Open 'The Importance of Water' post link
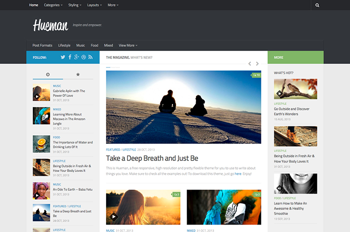 click(73, 144)
